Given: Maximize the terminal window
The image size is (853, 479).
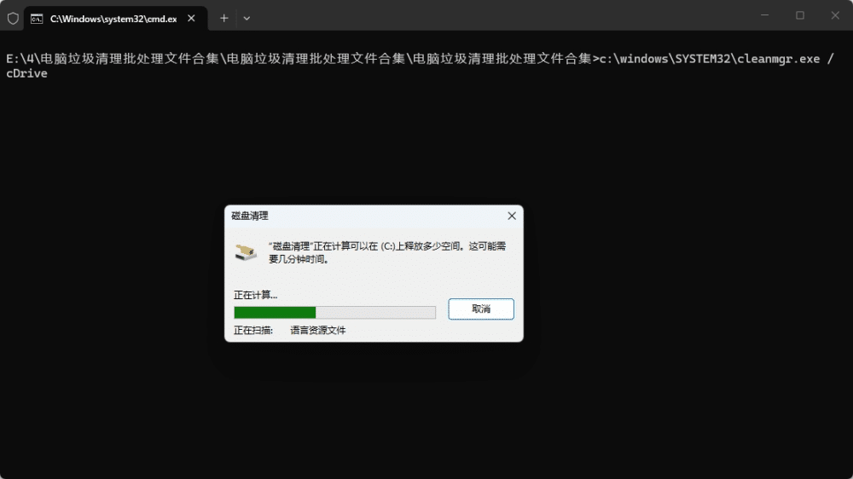Looking at the screenshot, I should [800, 15].
